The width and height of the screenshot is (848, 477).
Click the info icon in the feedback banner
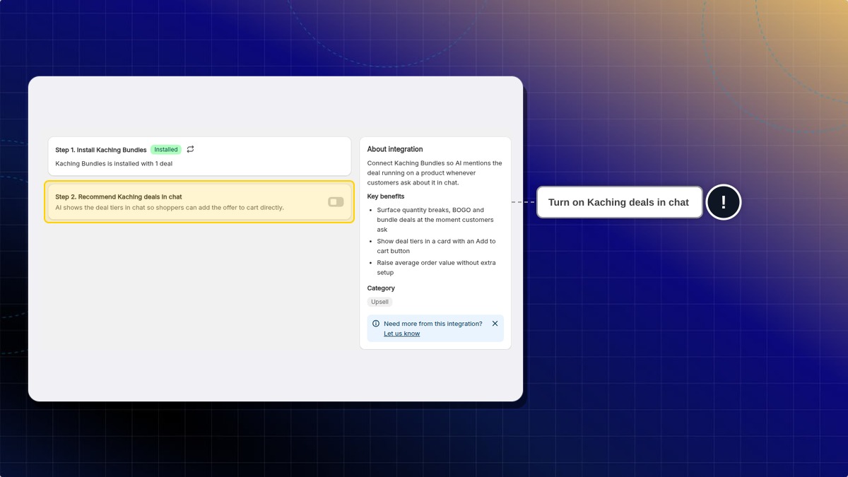[376, 324]
